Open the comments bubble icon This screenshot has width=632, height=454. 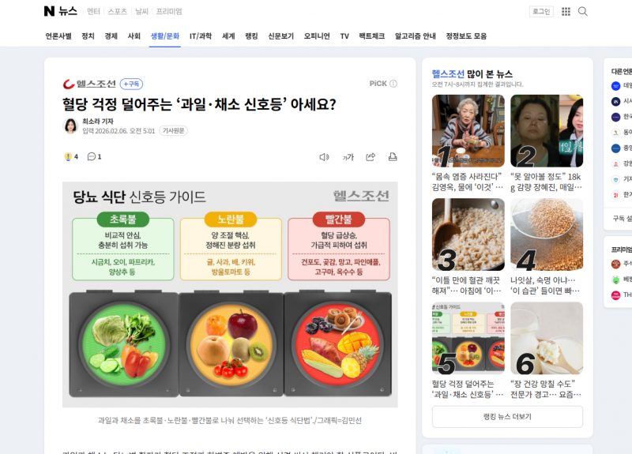tap(92, 156)
